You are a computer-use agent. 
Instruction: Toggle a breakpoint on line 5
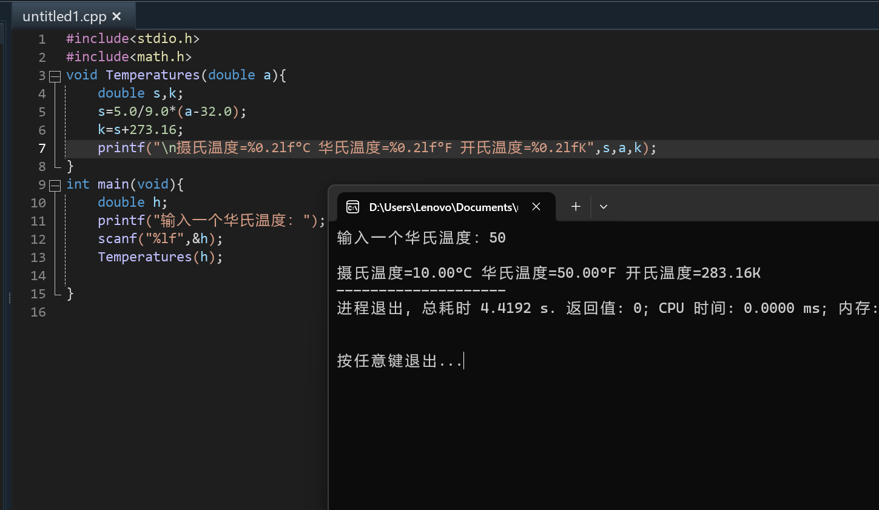pos(27,112)
